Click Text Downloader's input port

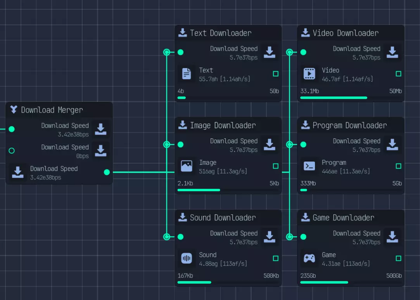tap(181, 52)
